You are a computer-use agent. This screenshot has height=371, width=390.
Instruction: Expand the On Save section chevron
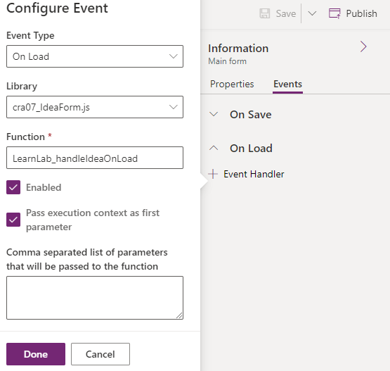click(214, 114)
